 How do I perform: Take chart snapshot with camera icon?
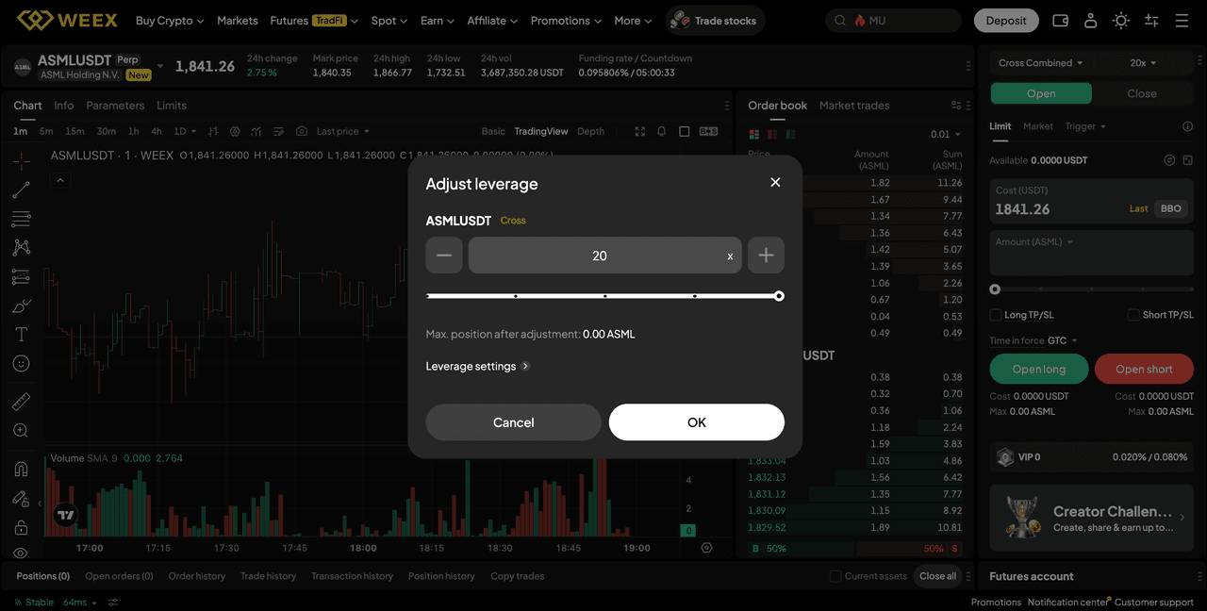(302, 131)
